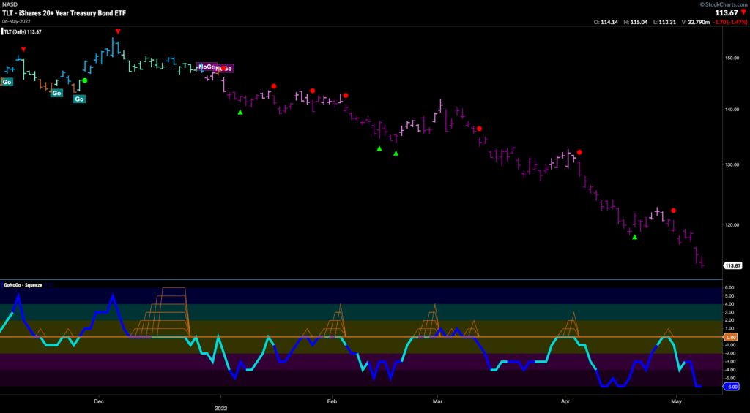Select the middle of the three Go labels
This screenshot has height=413, width=750.
[x=56, y=93]
